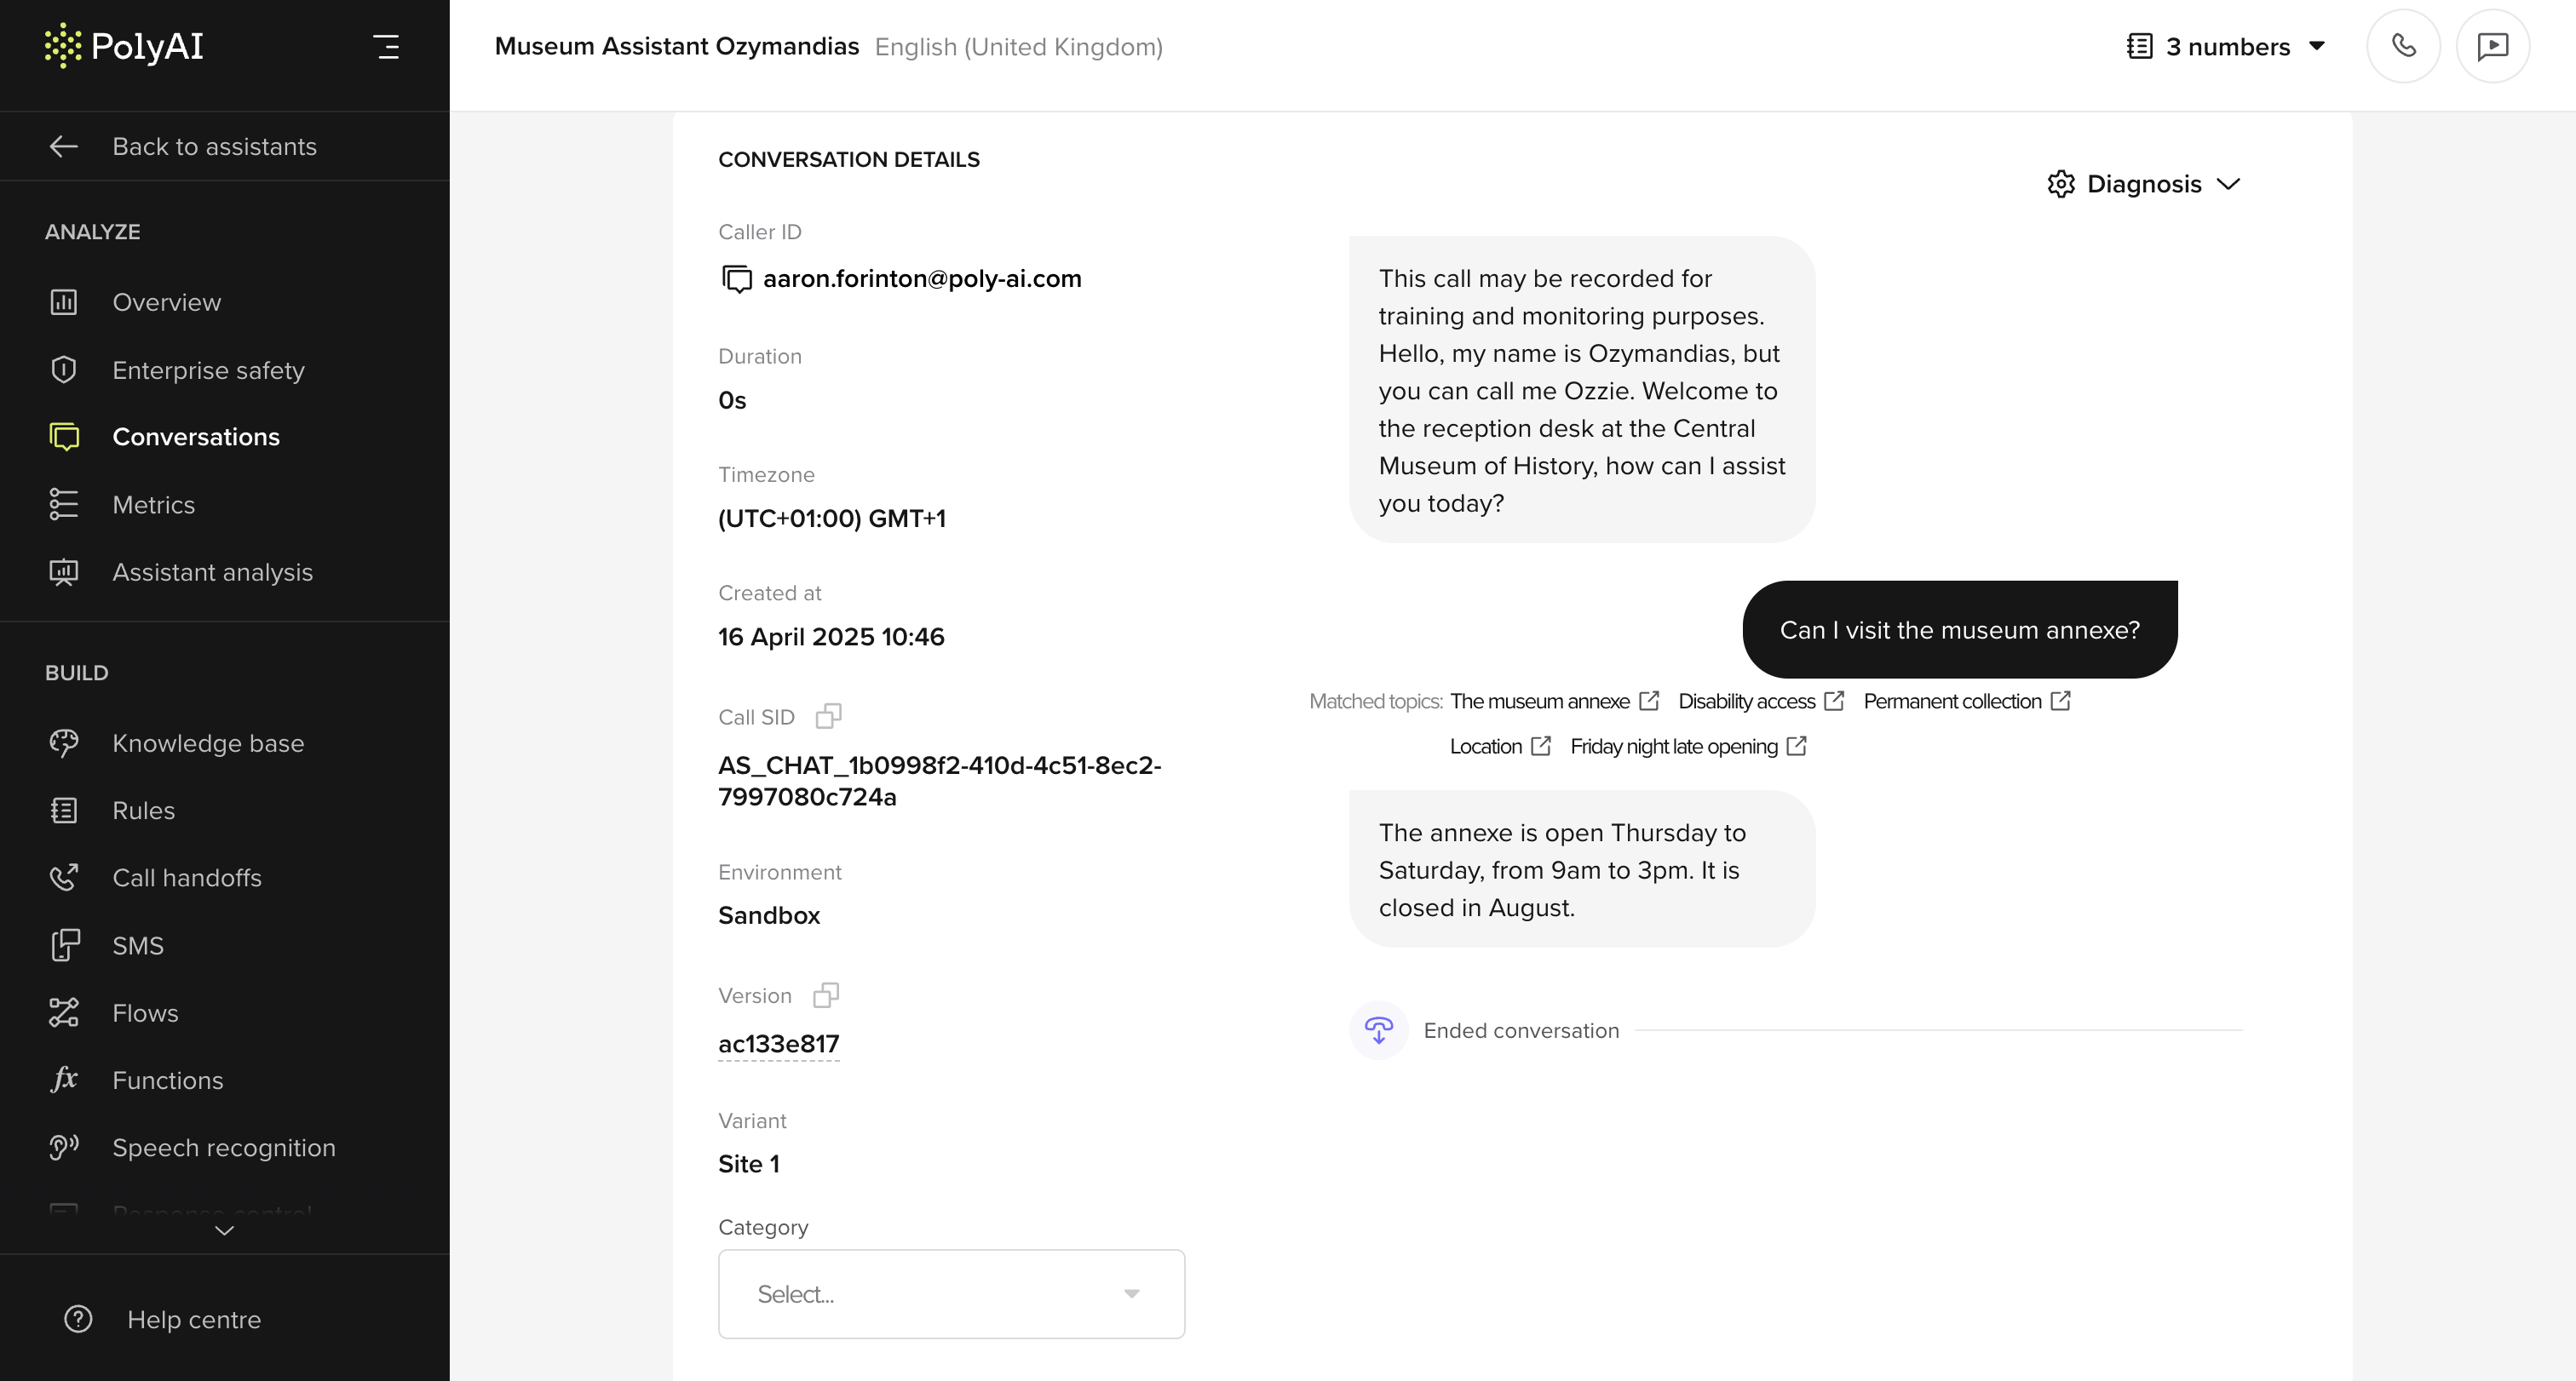Screen dimensions: 2576x1381
Task: Go back to assistants
Action: coord(214,146)
